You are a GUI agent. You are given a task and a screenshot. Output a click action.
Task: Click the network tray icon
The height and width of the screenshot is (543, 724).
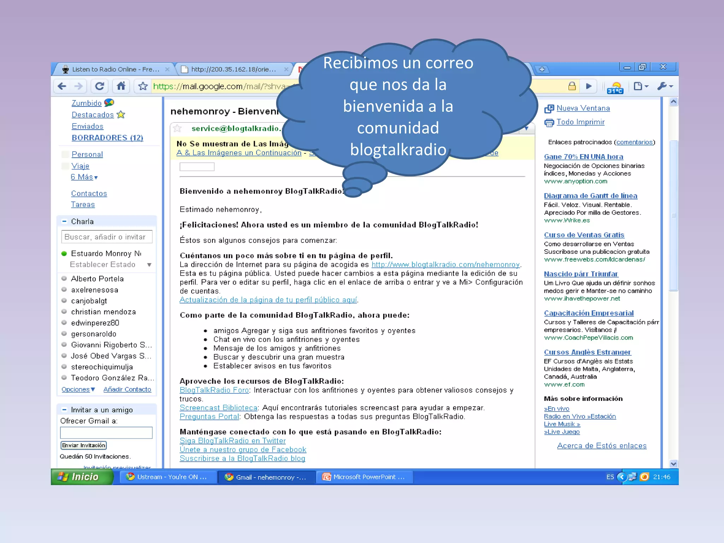point(632,477)
